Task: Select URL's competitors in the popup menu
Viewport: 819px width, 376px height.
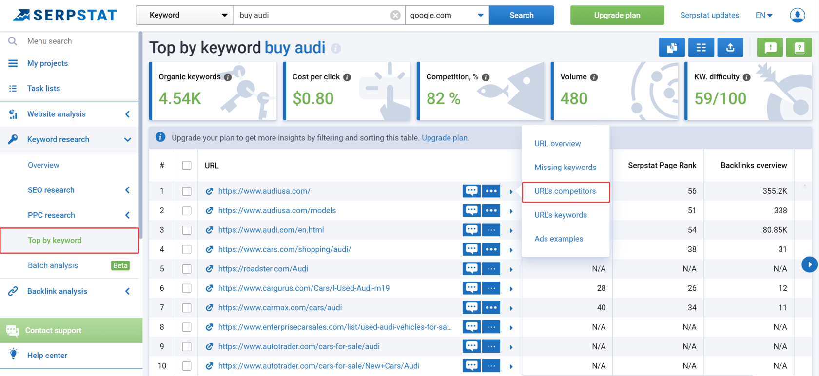Action: [x=565, y=191]
